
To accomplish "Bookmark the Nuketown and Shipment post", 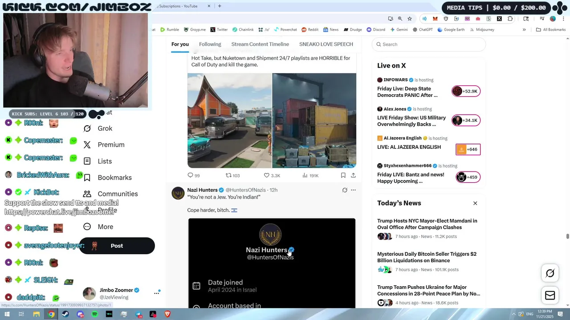I will pyautogui.click(x=343, y=176).
